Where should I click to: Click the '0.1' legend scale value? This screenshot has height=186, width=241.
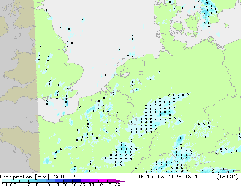coord(4,184)
